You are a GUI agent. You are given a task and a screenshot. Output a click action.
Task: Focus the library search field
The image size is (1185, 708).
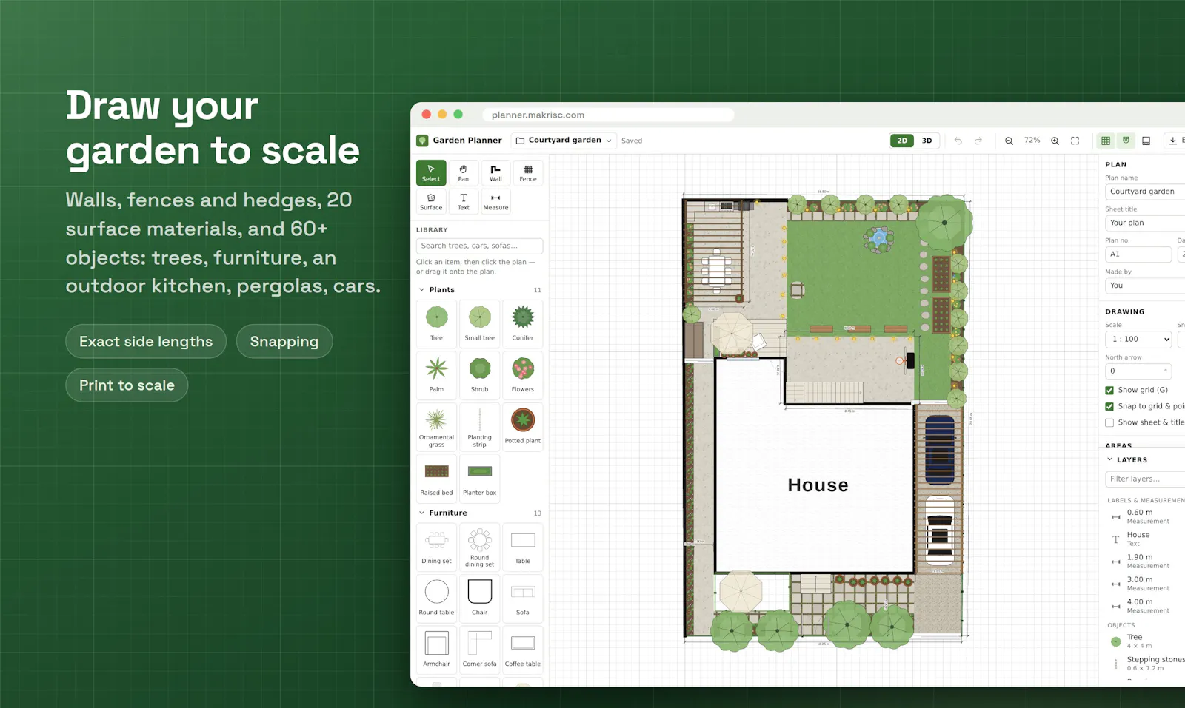tap(480, 246)
